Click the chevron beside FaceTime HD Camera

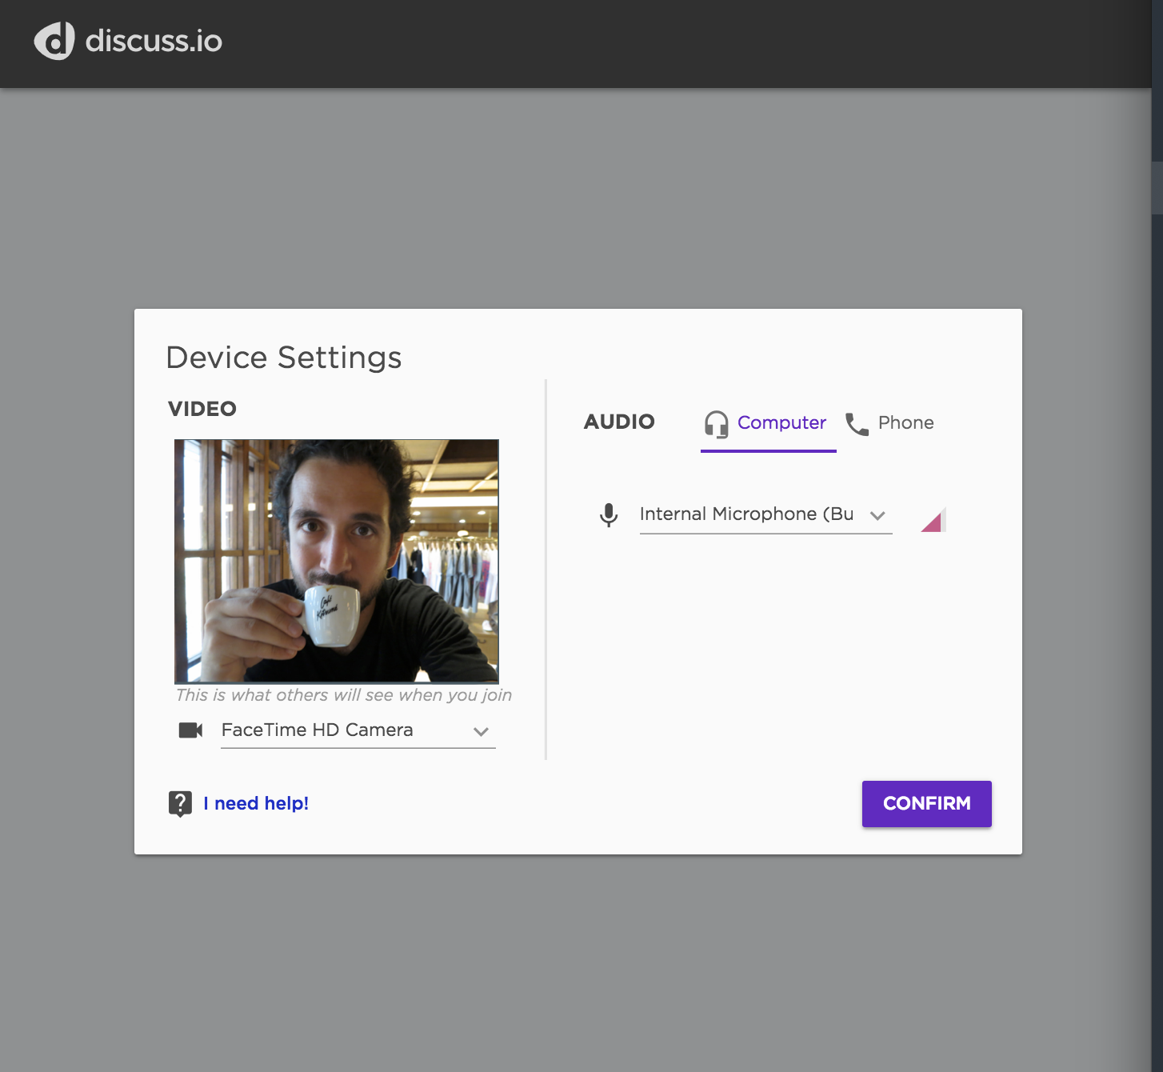pos(480,730)
